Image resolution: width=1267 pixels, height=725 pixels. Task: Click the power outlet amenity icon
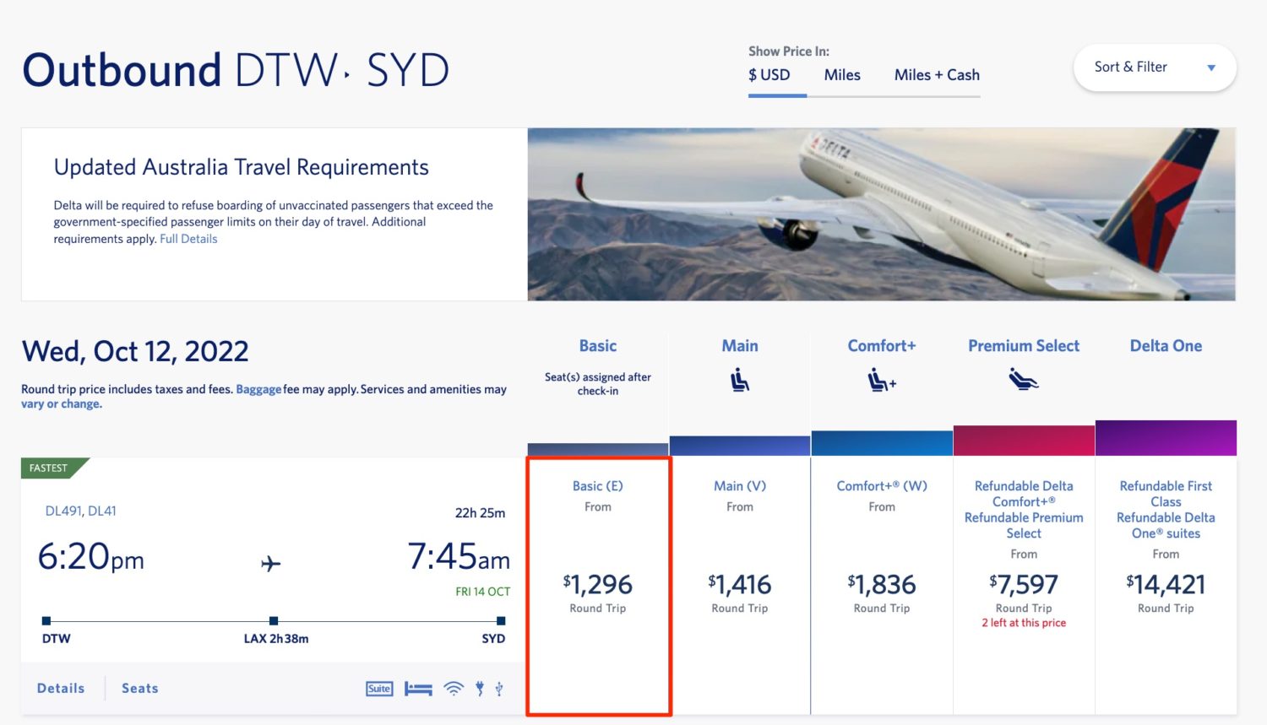coord(480,689)
